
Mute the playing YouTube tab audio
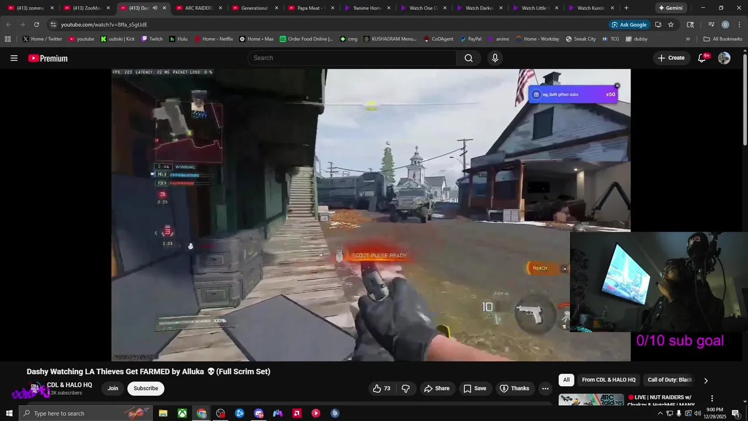(155, 8)
